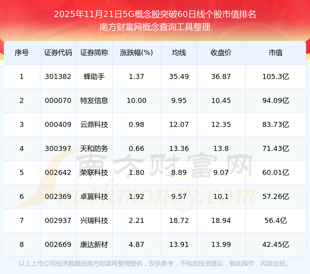Viewport: 310px width, 274px height.
Task: Click market value 83.73亿
Action: (x=276, y=125)
